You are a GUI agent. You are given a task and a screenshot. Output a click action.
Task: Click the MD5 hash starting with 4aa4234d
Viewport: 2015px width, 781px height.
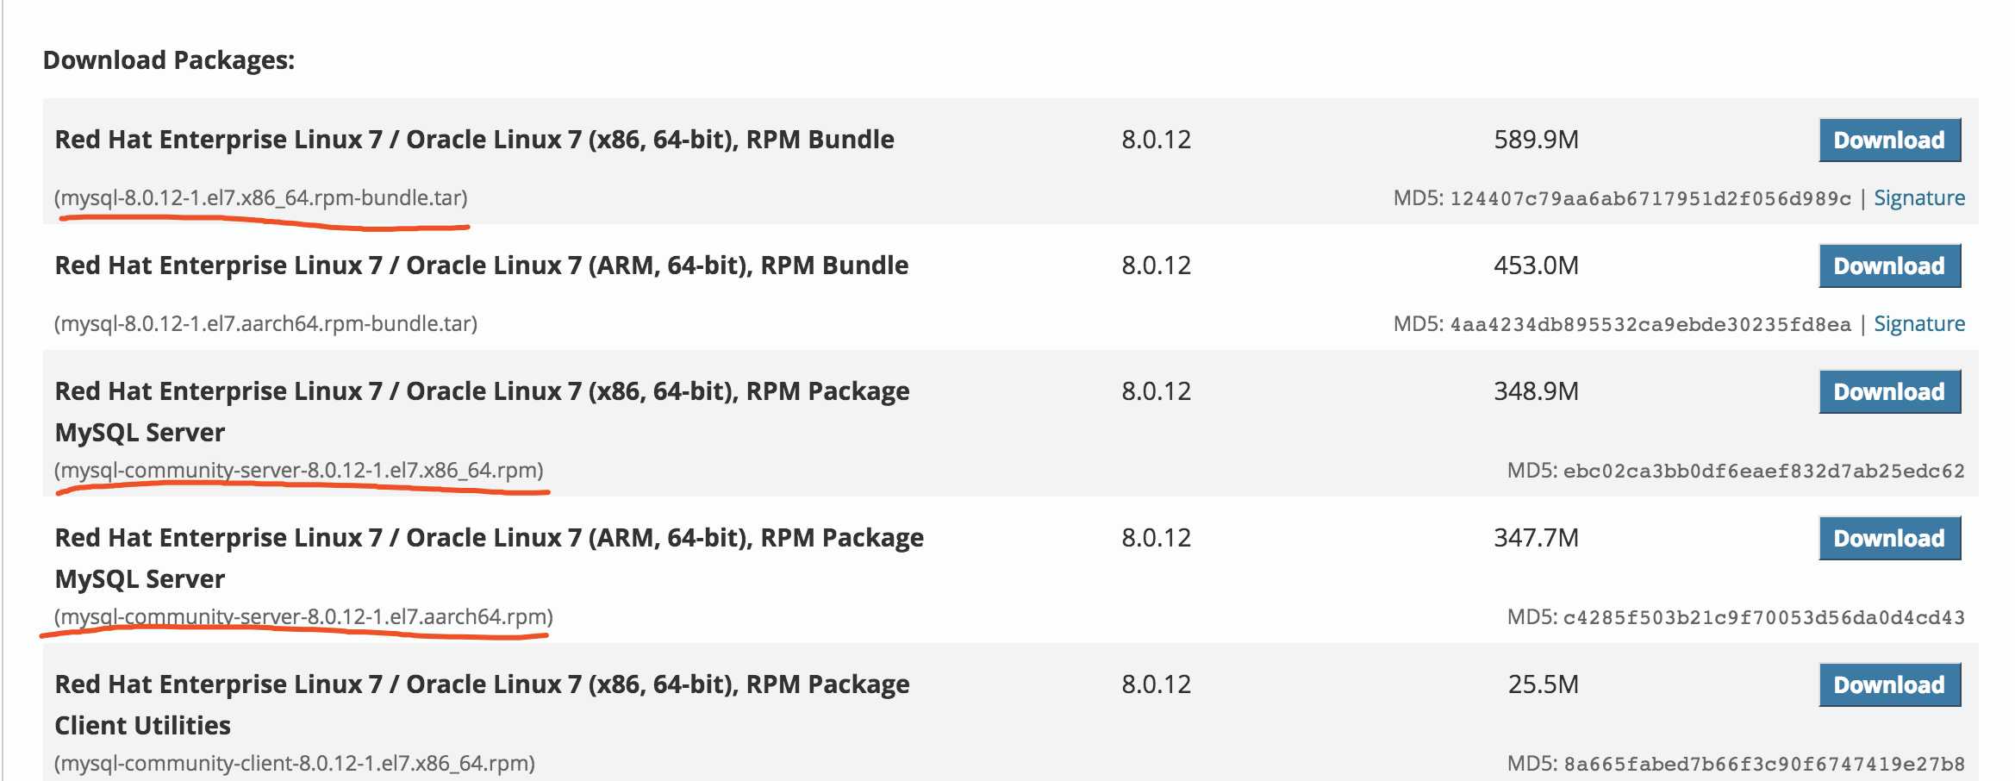(x=1650, y=325)
